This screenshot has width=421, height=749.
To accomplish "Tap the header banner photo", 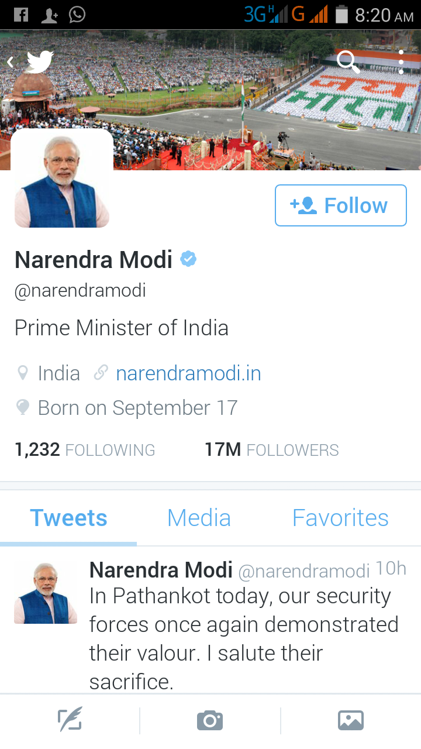I will 210,100.
